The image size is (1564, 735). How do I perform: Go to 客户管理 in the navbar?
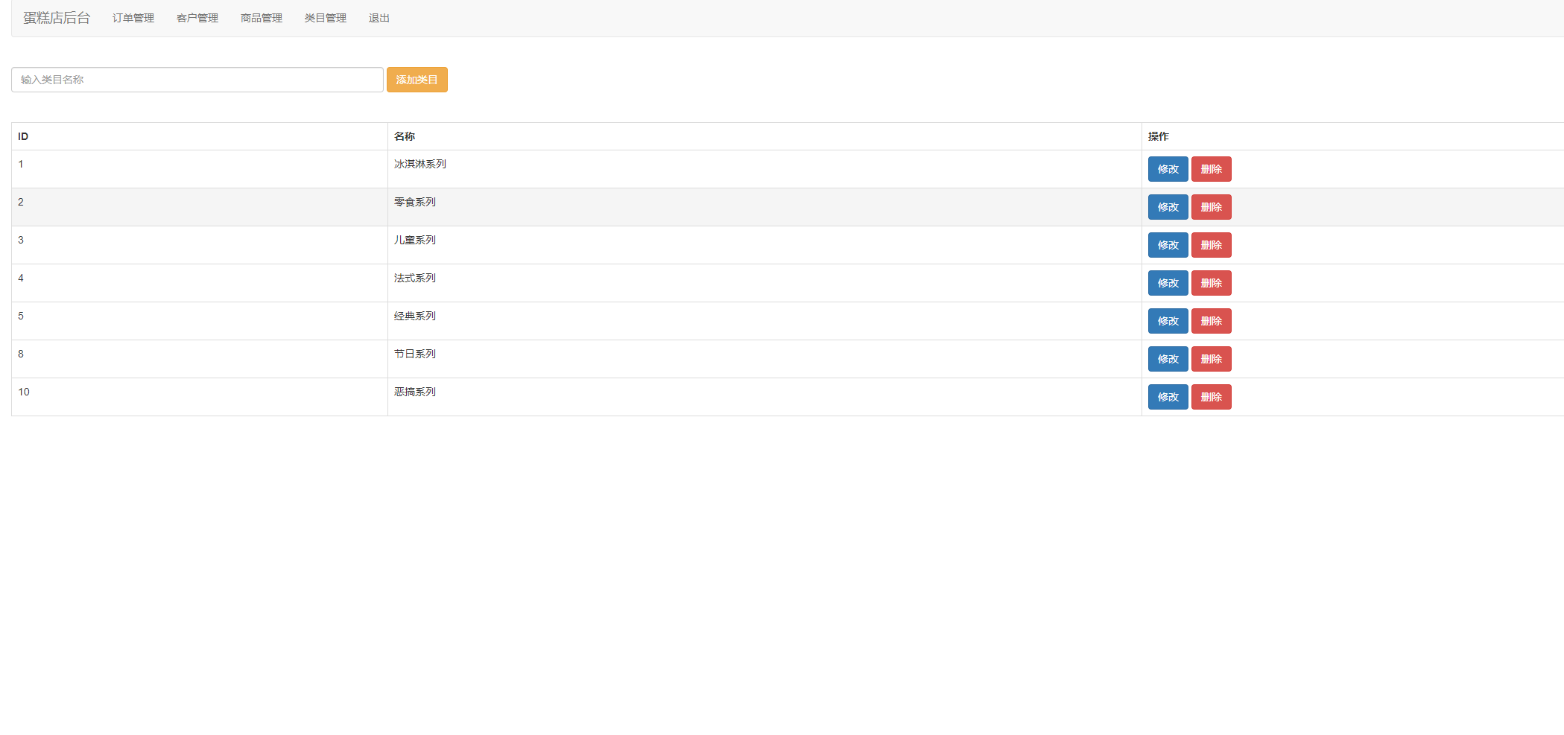coord(197,18)
